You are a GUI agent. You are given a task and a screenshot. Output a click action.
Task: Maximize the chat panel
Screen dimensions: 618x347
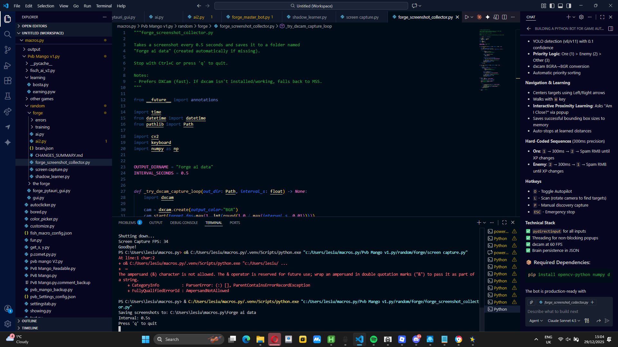pyautogui.click(x=602, y=17)
